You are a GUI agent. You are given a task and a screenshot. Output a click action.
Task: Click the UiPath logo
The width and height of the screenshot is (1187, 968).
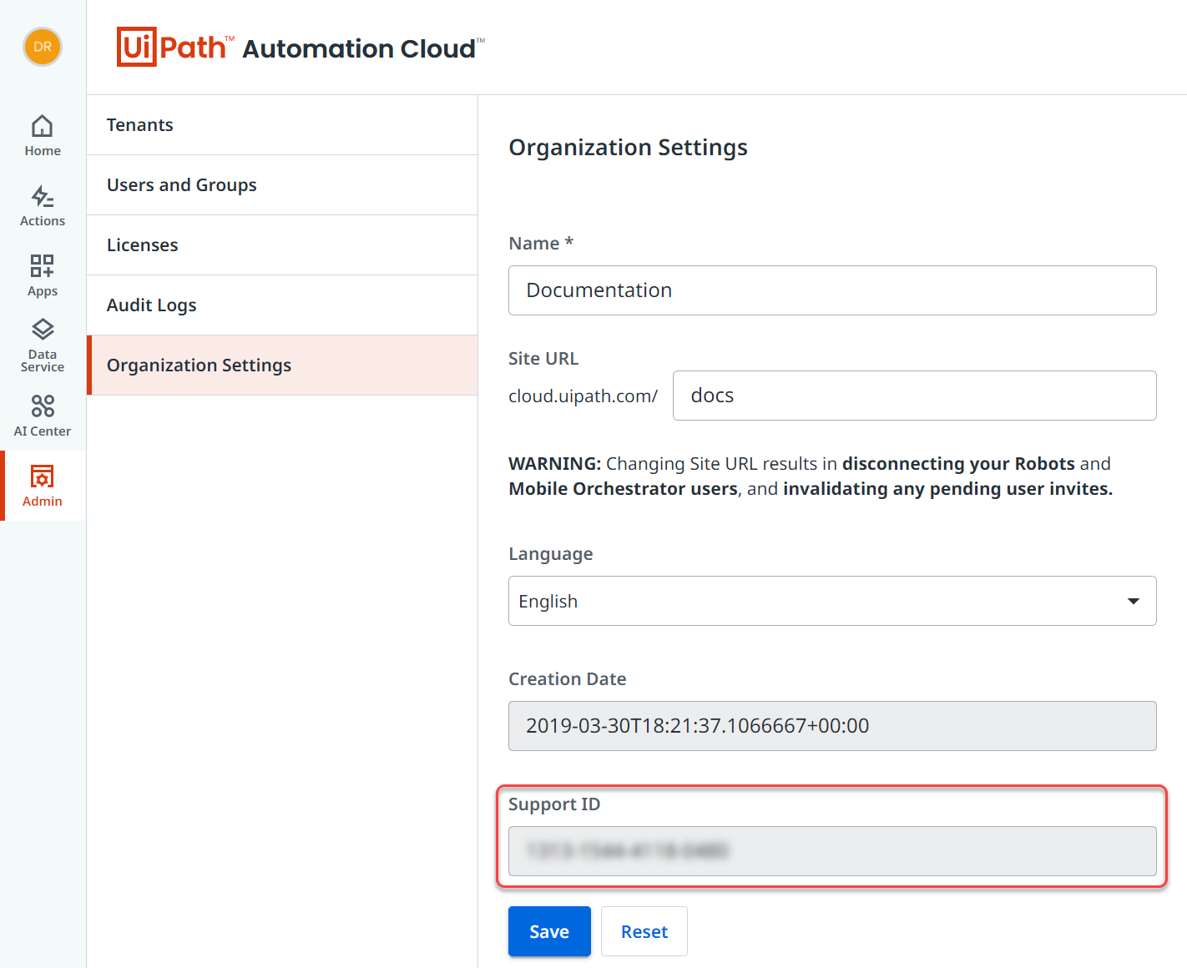pos(175,47)
